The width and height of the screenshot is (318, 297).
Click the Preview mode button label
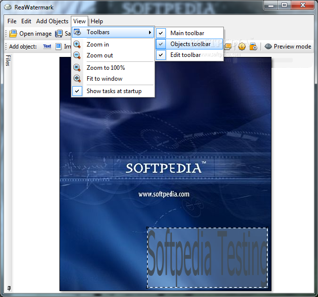point(292,47)
